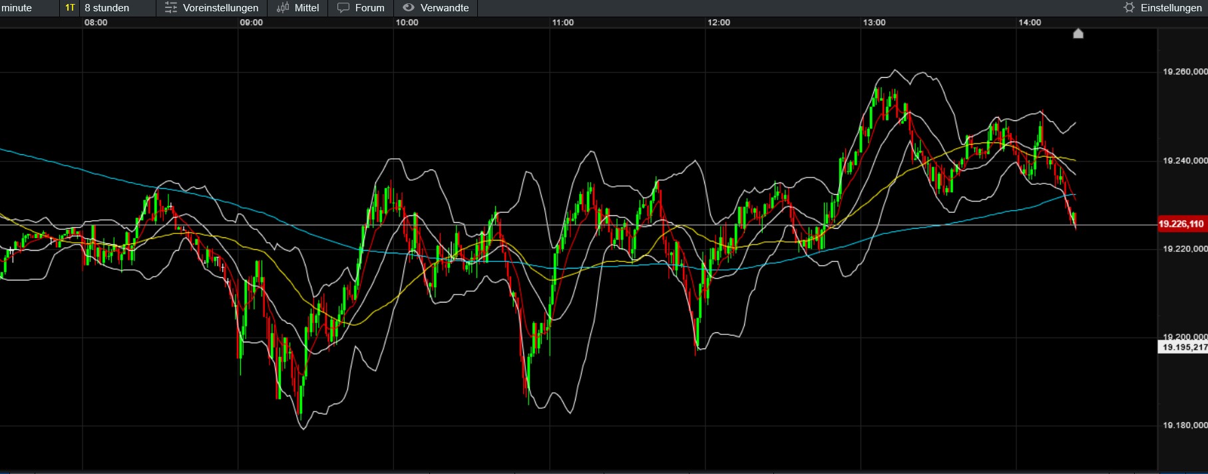Screen dimensions: 1208x474
Task: Click the 10:00 label on time axis
Action: tap(407, 23)
